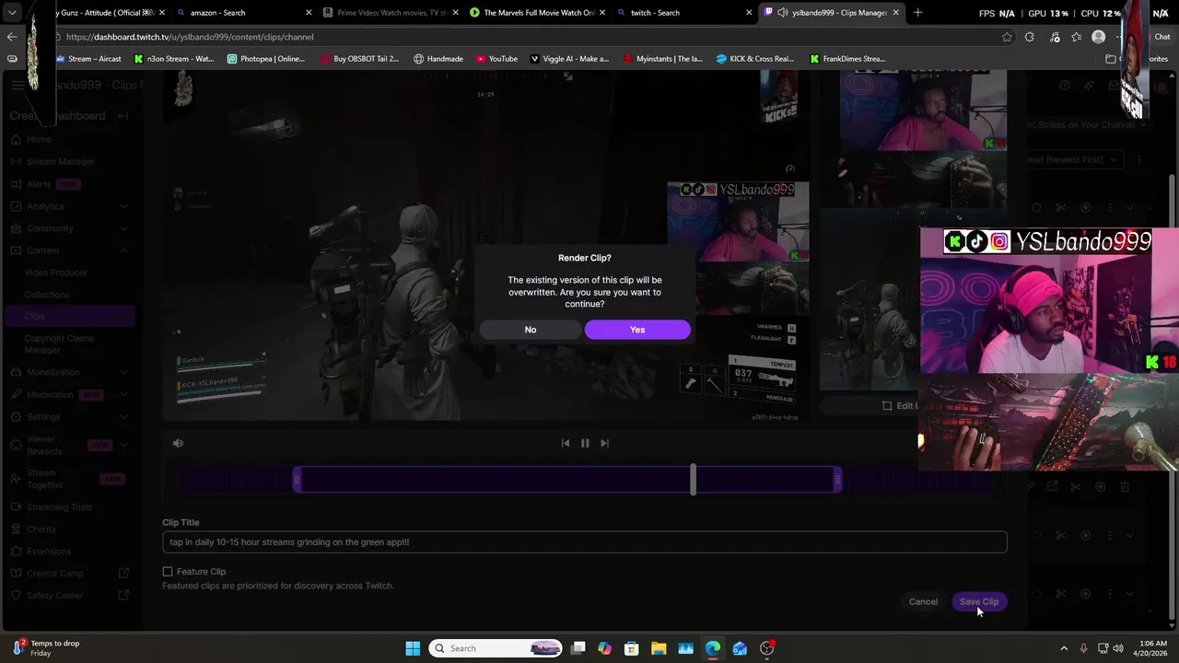Open the Handmade bookmark
1179x663 pixels.
tap(438, 59)
